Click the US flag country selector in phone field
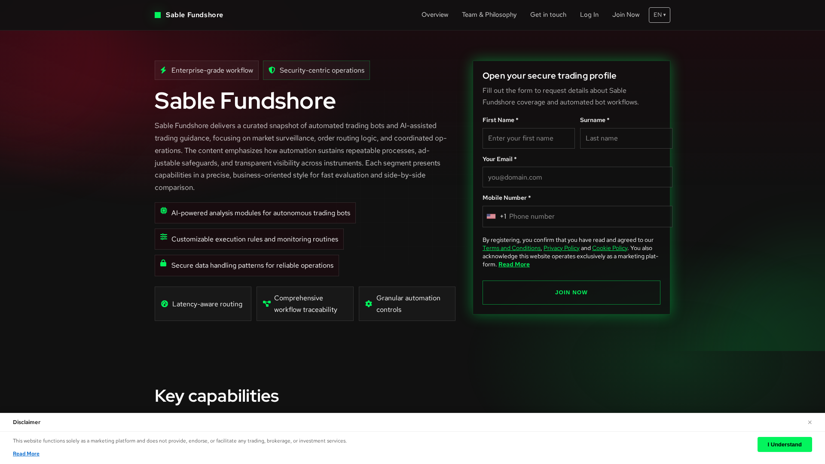 pyautogui.click(x=491, y=217)
